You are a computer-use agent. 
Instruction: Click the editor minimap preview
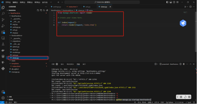tap(185, 12)
